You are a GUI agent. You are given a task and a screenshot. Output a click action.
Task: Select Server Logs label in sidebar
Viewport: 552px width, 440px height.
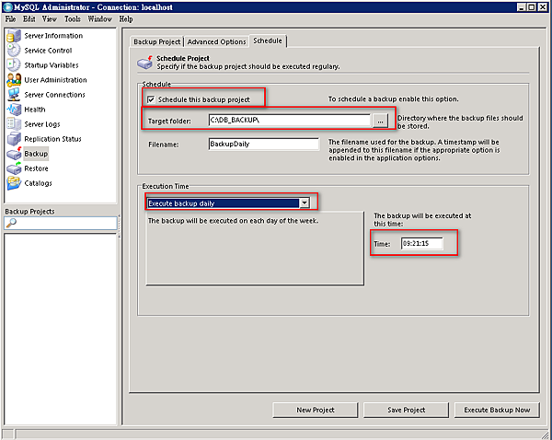(42, 124)
